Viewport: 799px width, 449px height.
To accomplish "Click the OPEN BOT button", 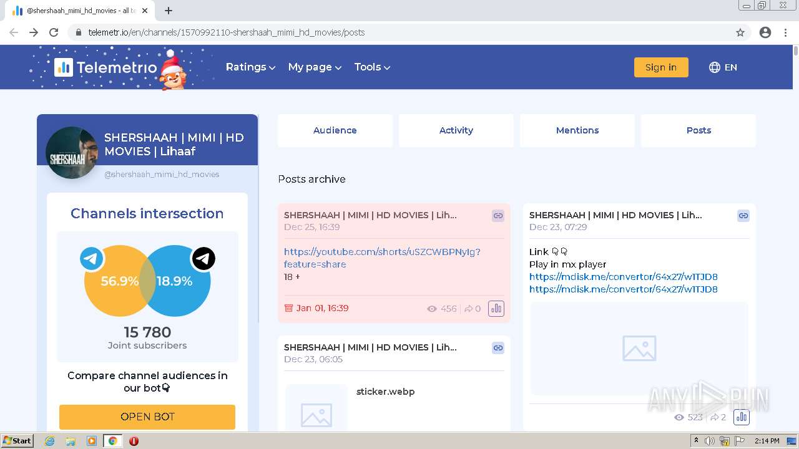I will [147, 417].
